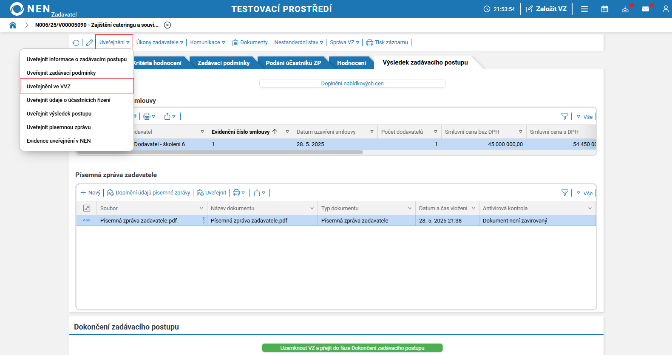Close the N006/25/V00005090 record tab
672x355 pixels.
click(x=167, y=25)
